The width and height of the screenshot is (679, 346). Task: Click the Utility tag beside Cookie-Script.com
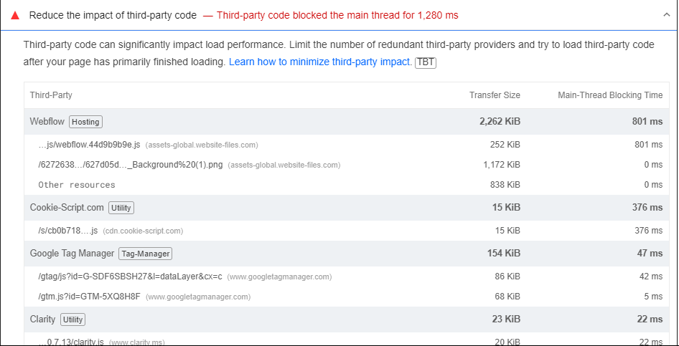(121, 208)
